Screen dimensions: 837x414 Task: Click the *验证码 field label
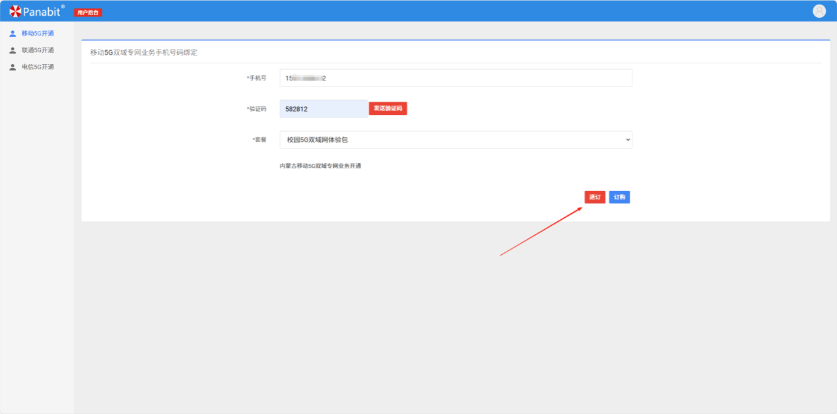(256, 109)
